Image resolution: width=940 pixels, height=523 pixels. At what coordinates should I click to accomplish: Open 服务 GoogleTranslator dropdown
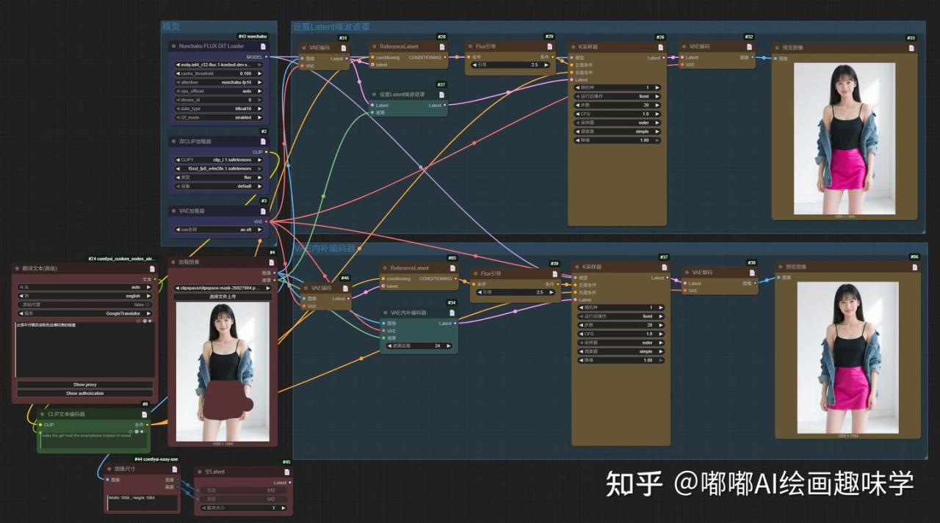pos(84,313)
